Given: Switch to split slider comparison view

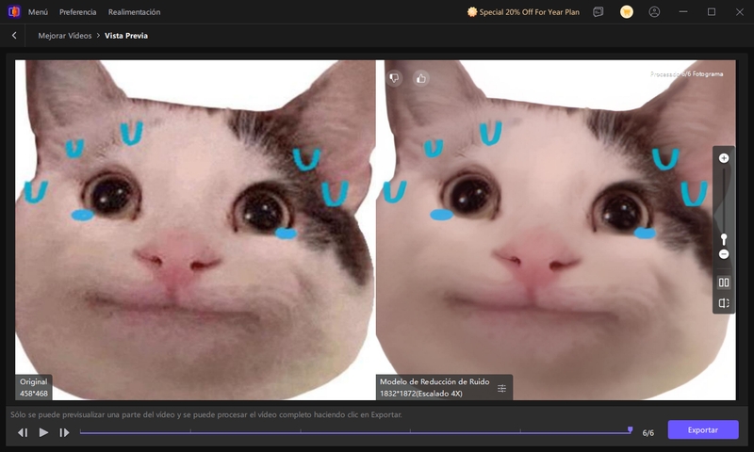Looking at the screenshot, I should coord(724,303).
